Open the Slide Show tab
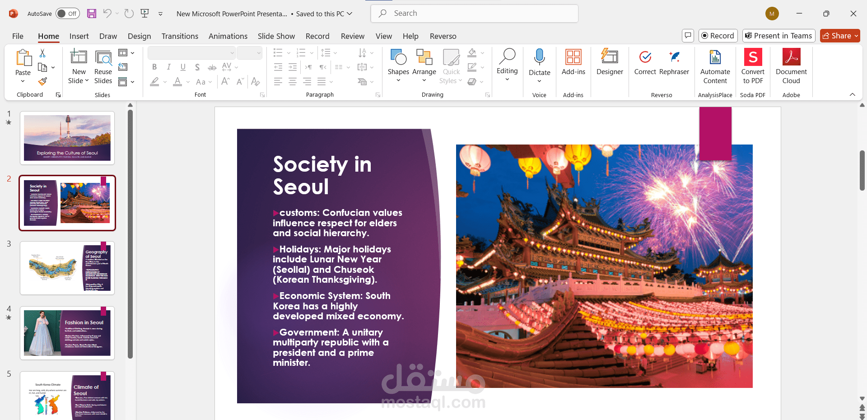 click(276, 36)
